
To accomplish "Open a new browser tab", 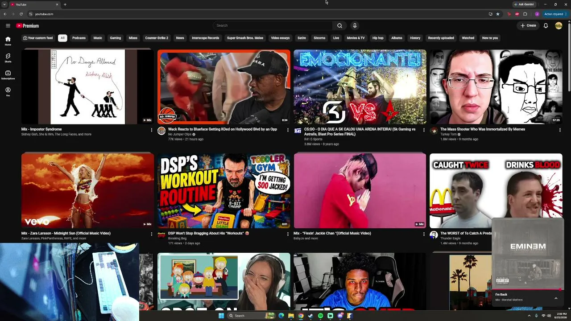I will tap(65, 4).
